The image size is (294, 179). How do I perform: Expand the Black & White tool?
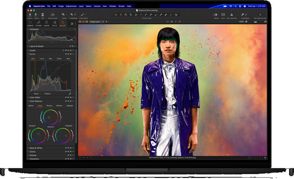click(28, 148)
